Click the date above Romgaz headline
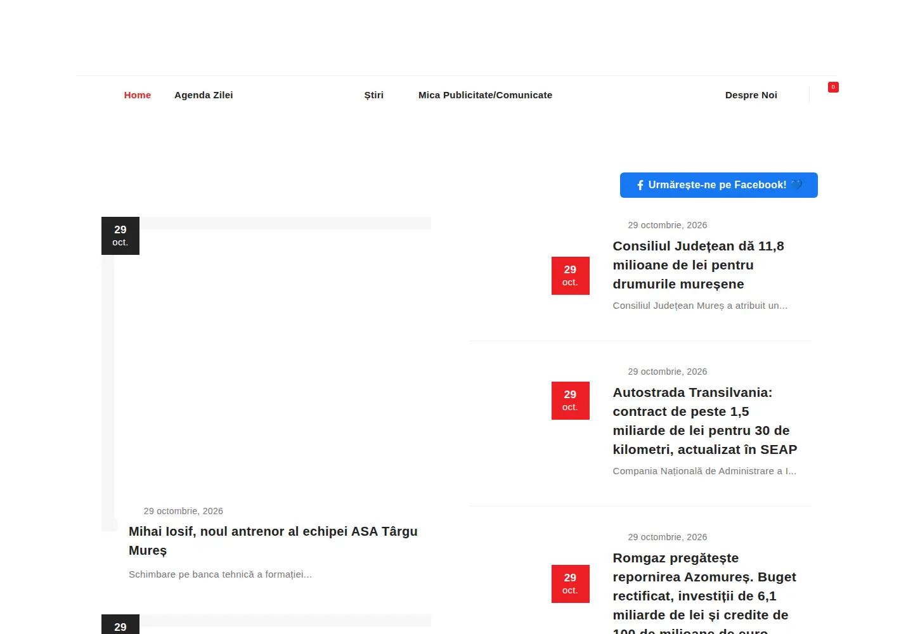 click(x=668, y=537)
